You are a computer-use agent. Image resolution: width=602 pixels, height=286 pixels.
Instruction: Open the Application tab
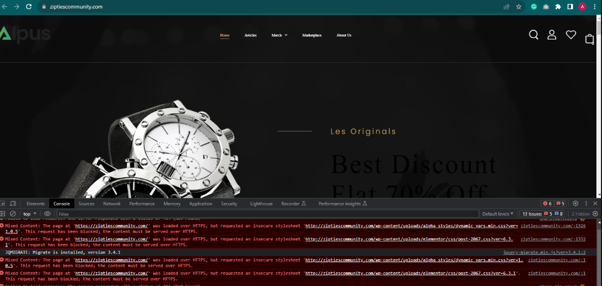(201, 203)
